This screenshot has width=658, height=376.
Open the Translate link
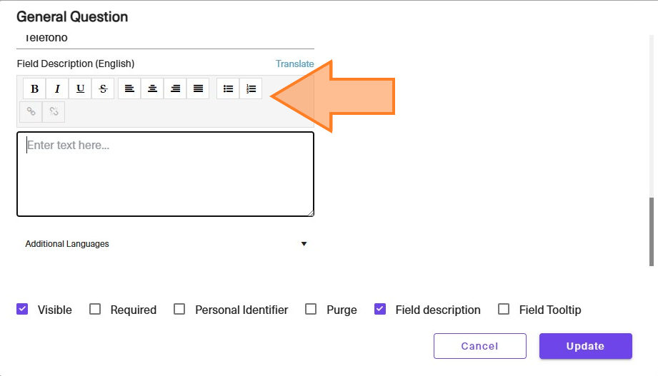(x=294, y=63)
